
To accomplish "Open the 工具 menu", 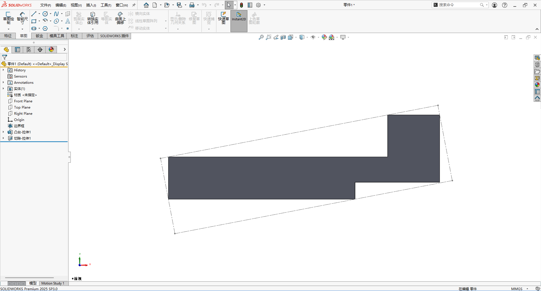I will tap(106, 5).
